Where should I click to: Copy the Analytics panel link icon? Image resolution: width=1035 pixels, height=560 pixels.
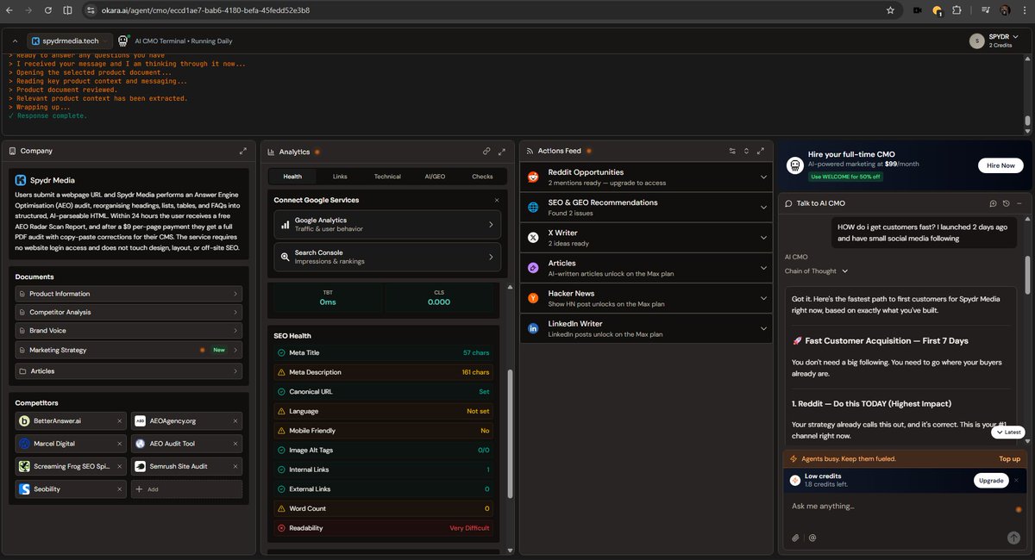pyautogui.click(x=486, y=151)
